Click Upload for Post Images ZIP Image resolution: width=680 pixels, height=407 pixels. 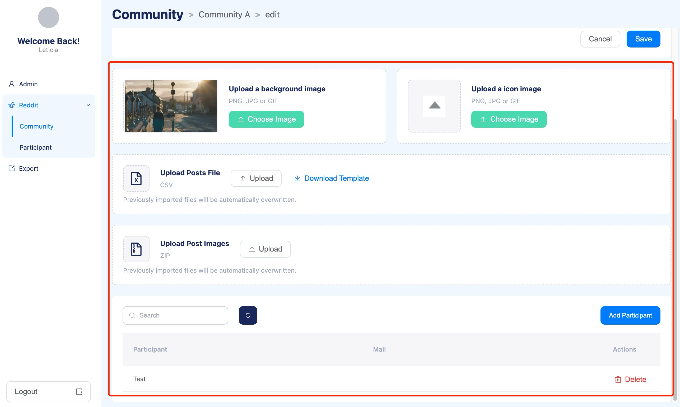coord(265,249)
